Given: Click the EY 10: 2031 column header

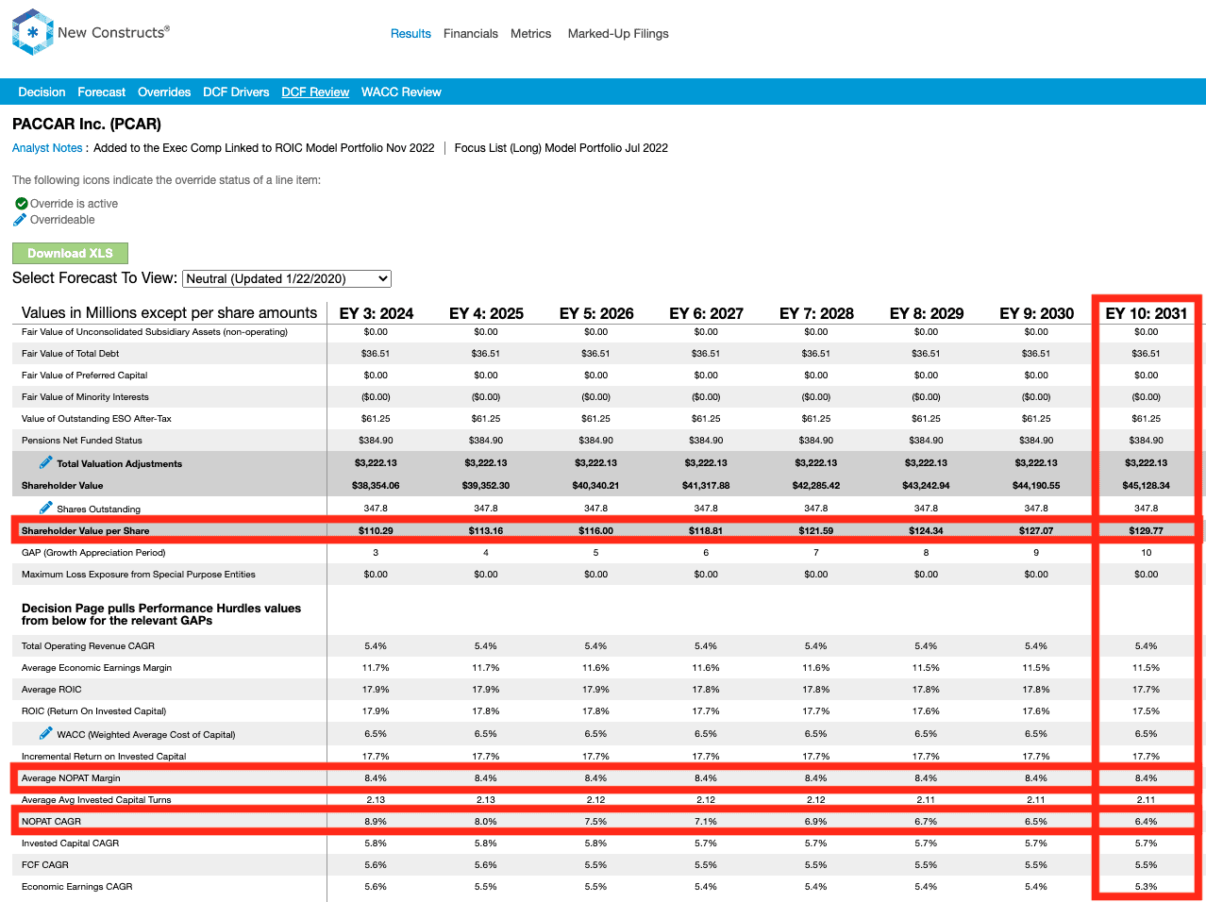Looking at the screenshot, I should click(1147, 313).
